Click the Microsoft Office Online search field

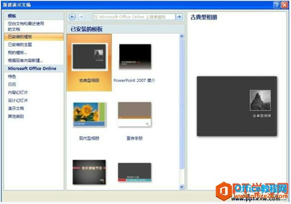[134, 17]
